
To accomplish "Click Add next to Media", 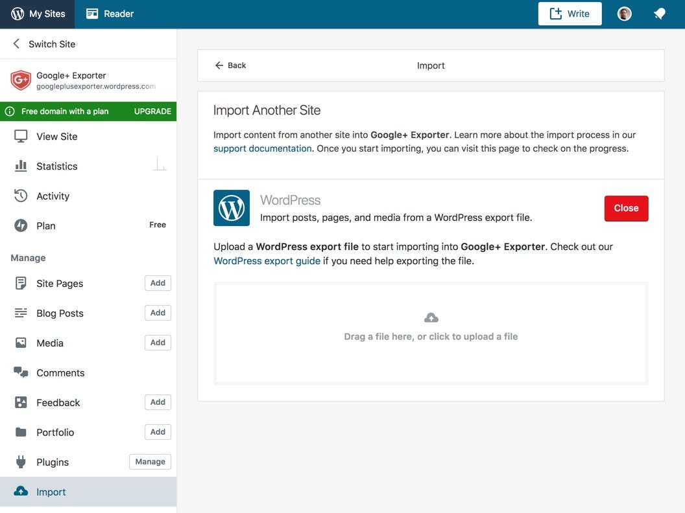I will [x=158, y=343].
